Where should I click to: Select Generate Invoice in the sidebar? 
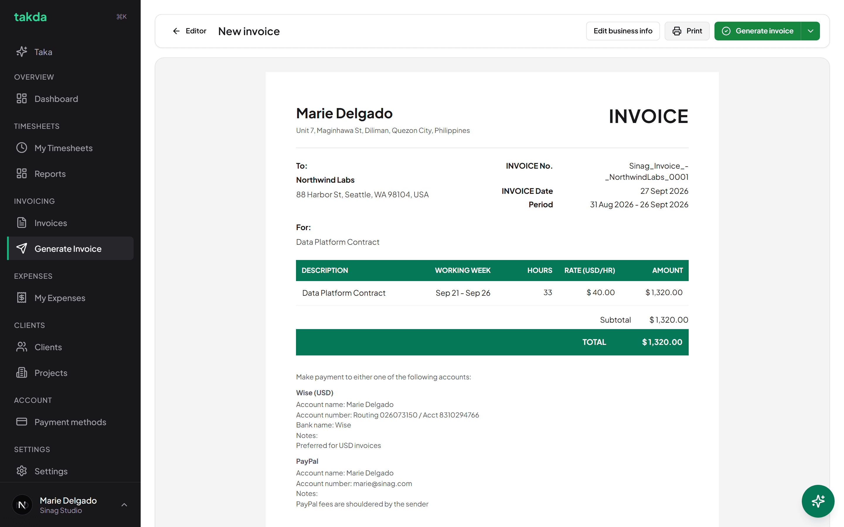click(70, 249)
